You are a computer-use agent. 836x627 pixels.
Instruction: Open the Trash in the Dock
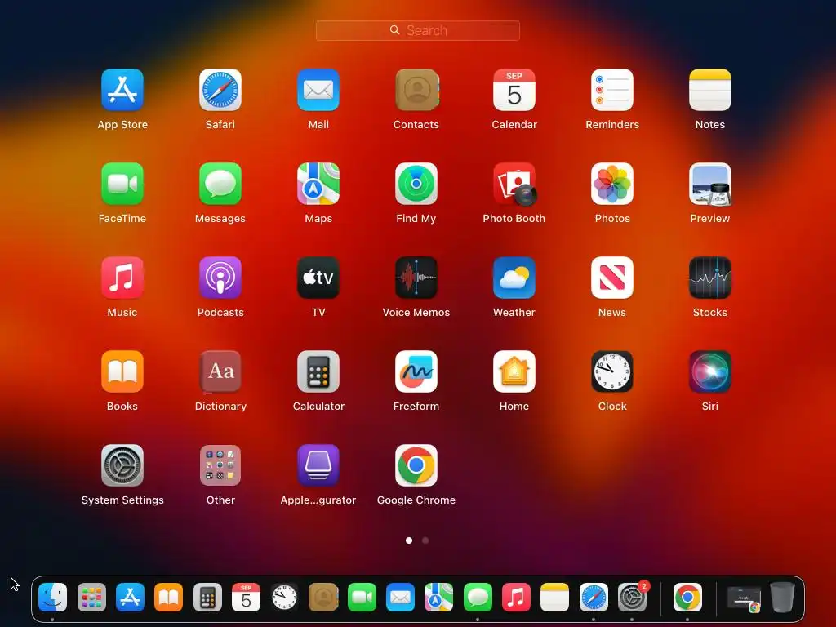(782, 597)
